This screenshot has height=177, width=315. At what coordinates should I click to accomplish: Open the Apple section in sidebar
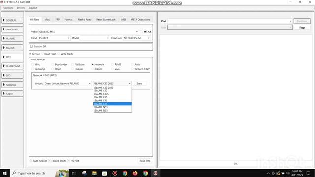click(12, 94)
